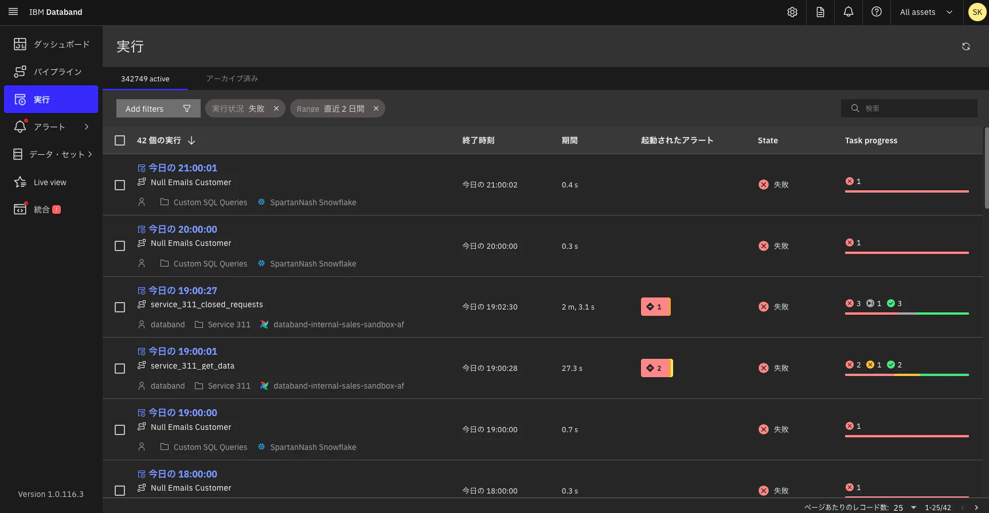Open settings gear in top bar

click(x=792, y=12)
